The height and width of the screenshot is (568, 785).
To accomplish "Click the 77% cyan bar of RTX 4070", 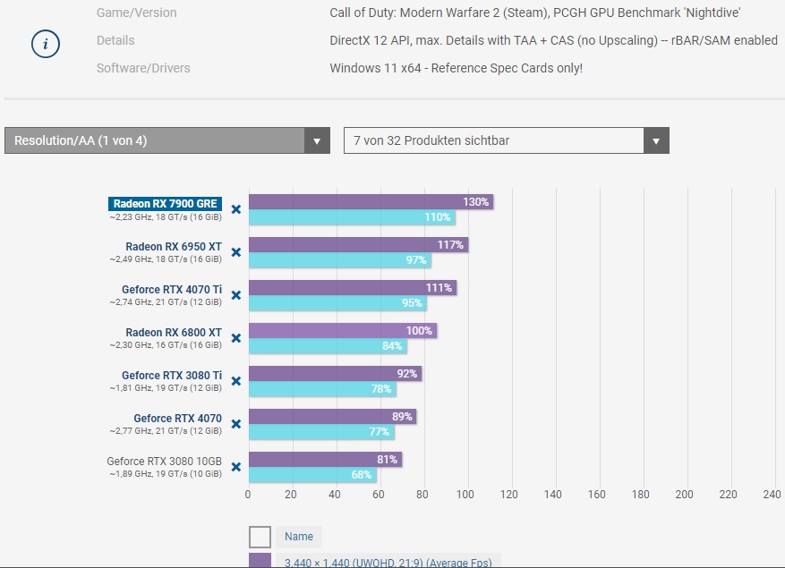I will coord(321,432).
